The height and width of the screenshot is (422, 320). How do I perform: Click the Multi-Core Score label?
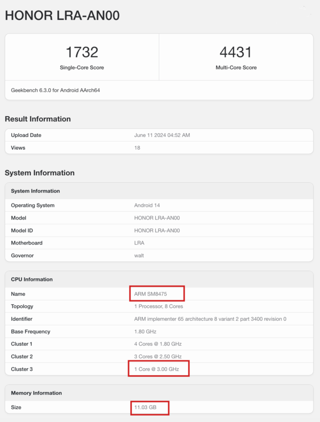pyautogui.click(x=236, y=68)
